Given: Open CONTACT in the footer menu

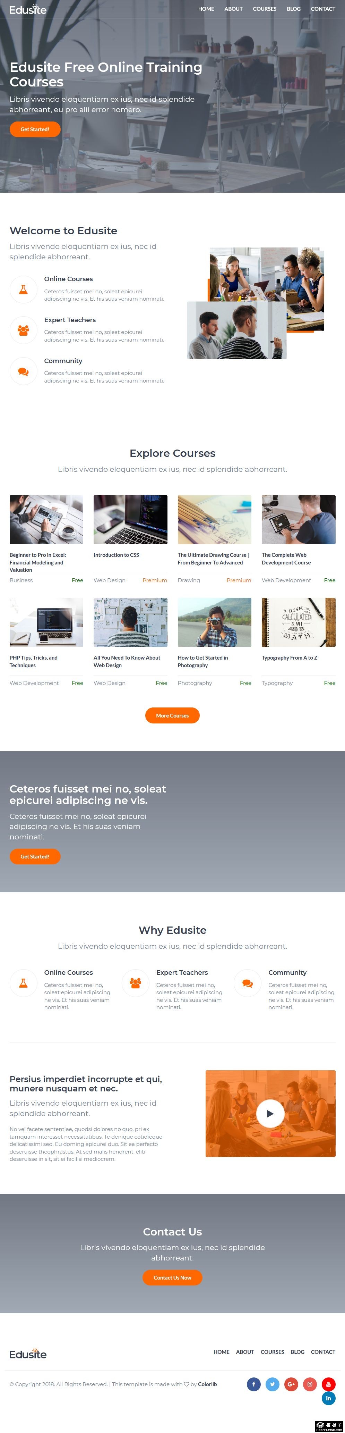Looking at the screenshot, I should [323, 1352].
